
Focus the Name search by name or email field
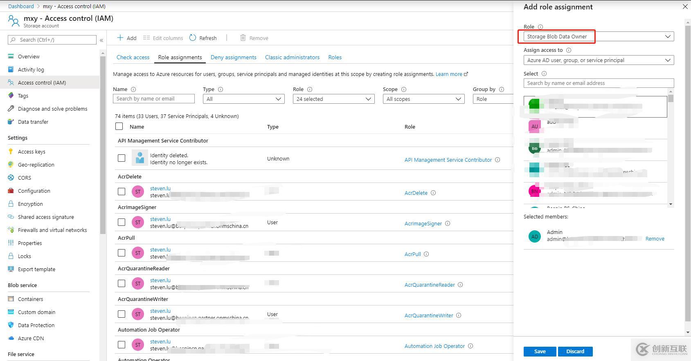coord(154,99)
